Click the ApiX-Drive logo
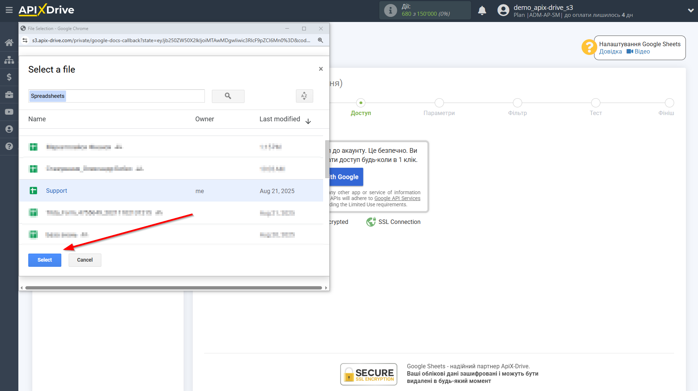The width and height of the screenshot is (698, 391). (x=46, y=10)
